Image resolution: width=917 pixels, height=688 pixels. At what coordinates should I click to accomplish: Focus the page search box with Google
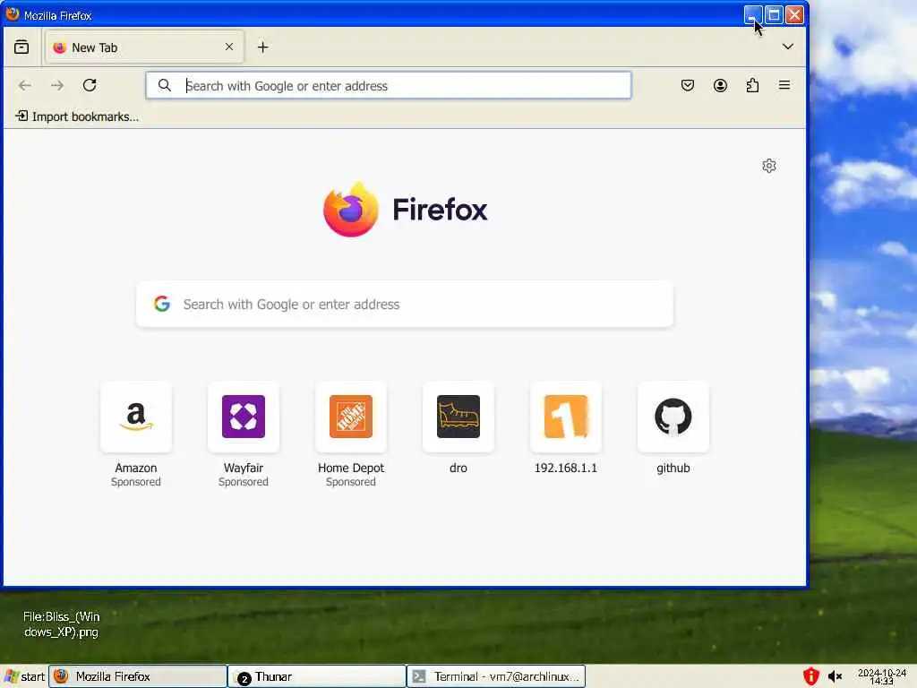tap(405, 305)
